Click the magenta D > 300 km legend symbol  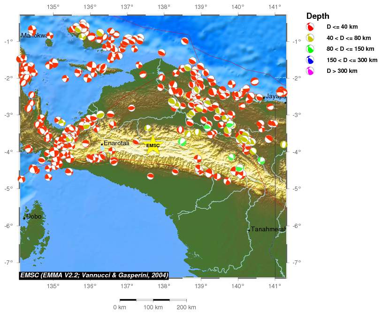coord(310,71)
